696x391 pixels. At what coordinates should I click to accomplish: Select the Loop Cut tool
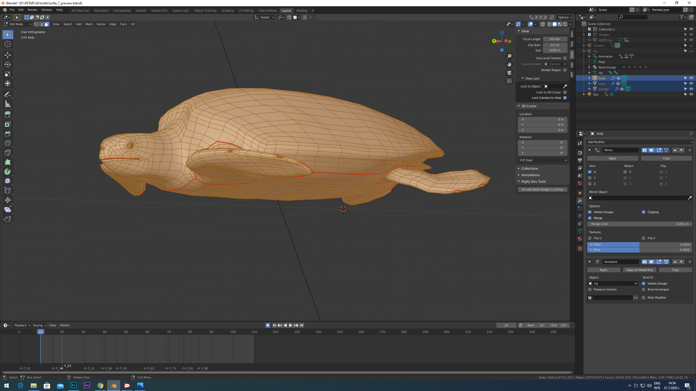pyautogui.click(x=8, y=143)
